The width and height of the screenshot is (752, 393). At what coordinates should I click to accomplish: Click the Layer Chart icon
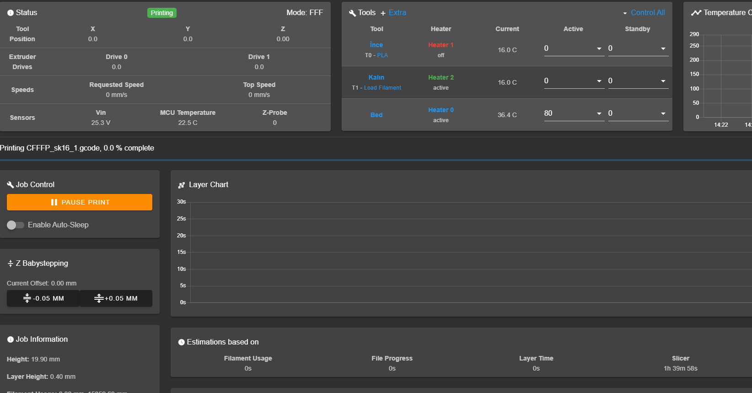coord(182,185)
